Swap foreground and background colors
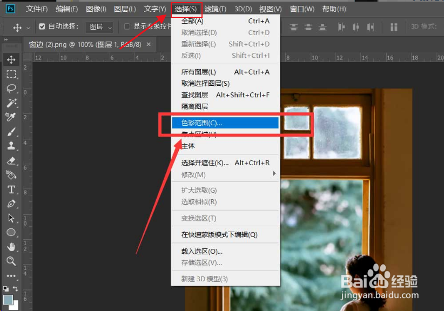This screenshot has width=444, height=311. point(15,289)
